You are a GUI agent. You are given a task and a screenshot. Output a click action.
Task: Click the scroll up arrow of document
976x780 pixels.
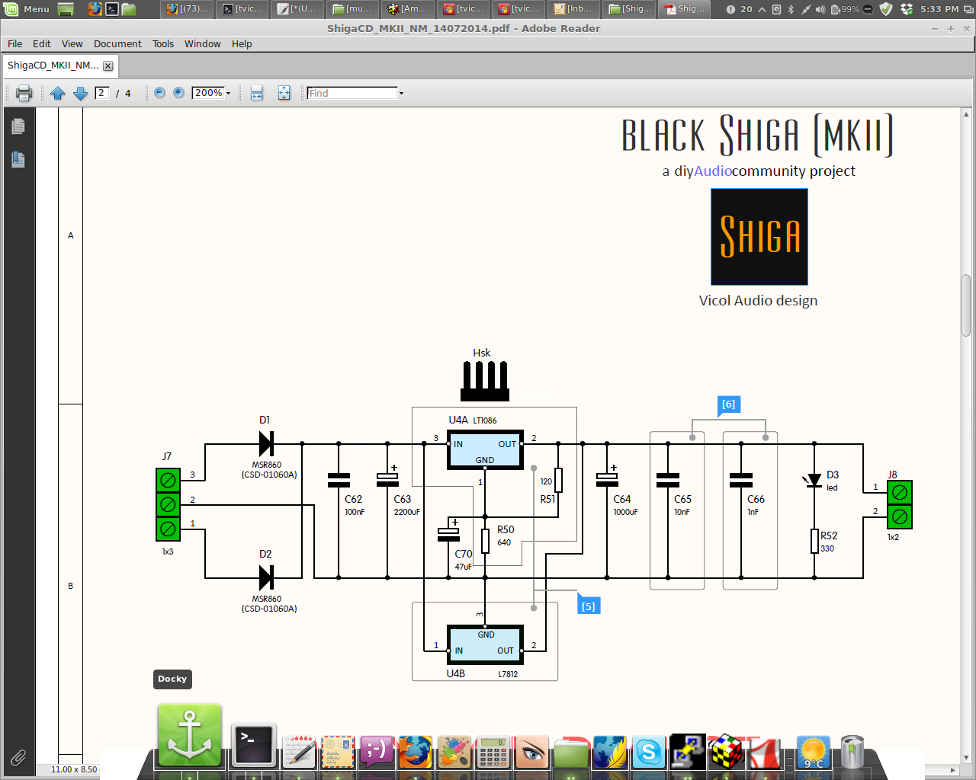966,114
